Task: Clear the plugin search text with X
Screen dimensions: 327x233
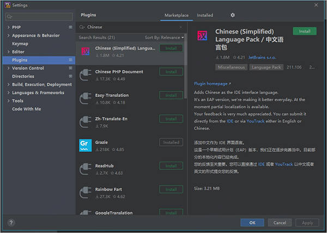Action: pyautogui.click(x=181, y=27)
